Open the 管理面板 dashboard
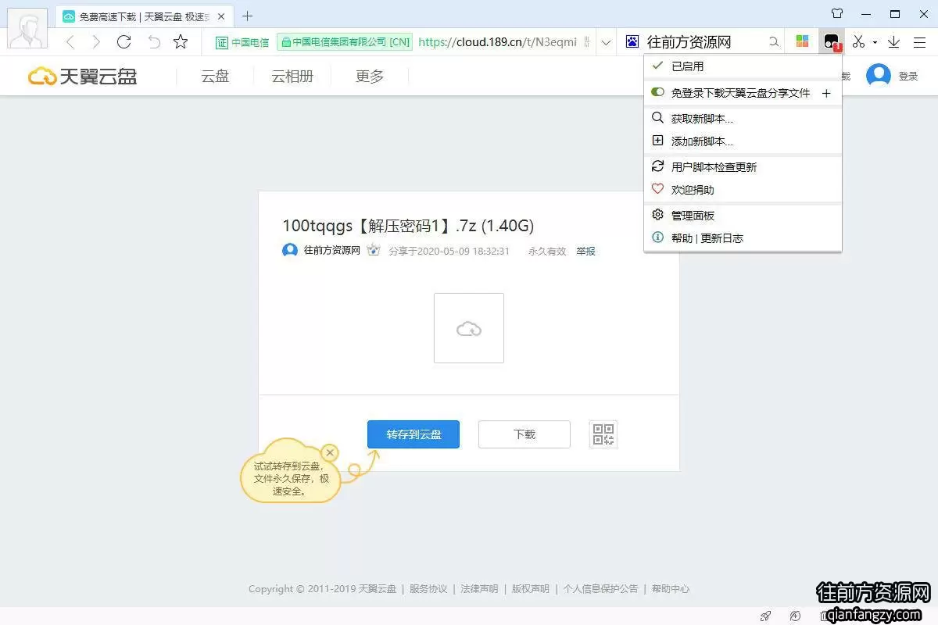Viewport: 938px width, 625px height. point(743,216)
